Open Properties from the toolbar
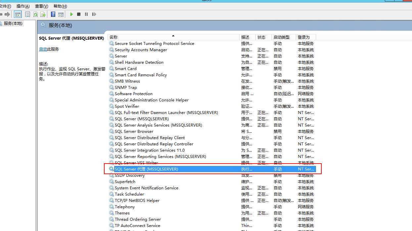The height and width of the screenshot is (231, 412). pyautogui.click(x=27, y=14)
